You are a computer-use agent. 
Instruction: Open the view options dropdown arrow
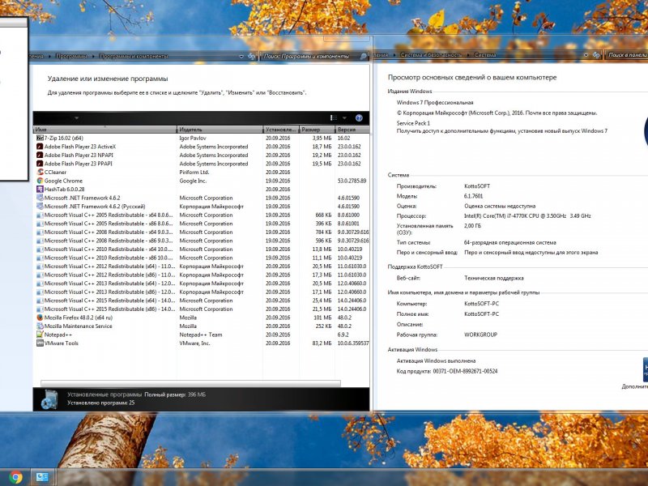pyautogui.click(x=344, y=117)
